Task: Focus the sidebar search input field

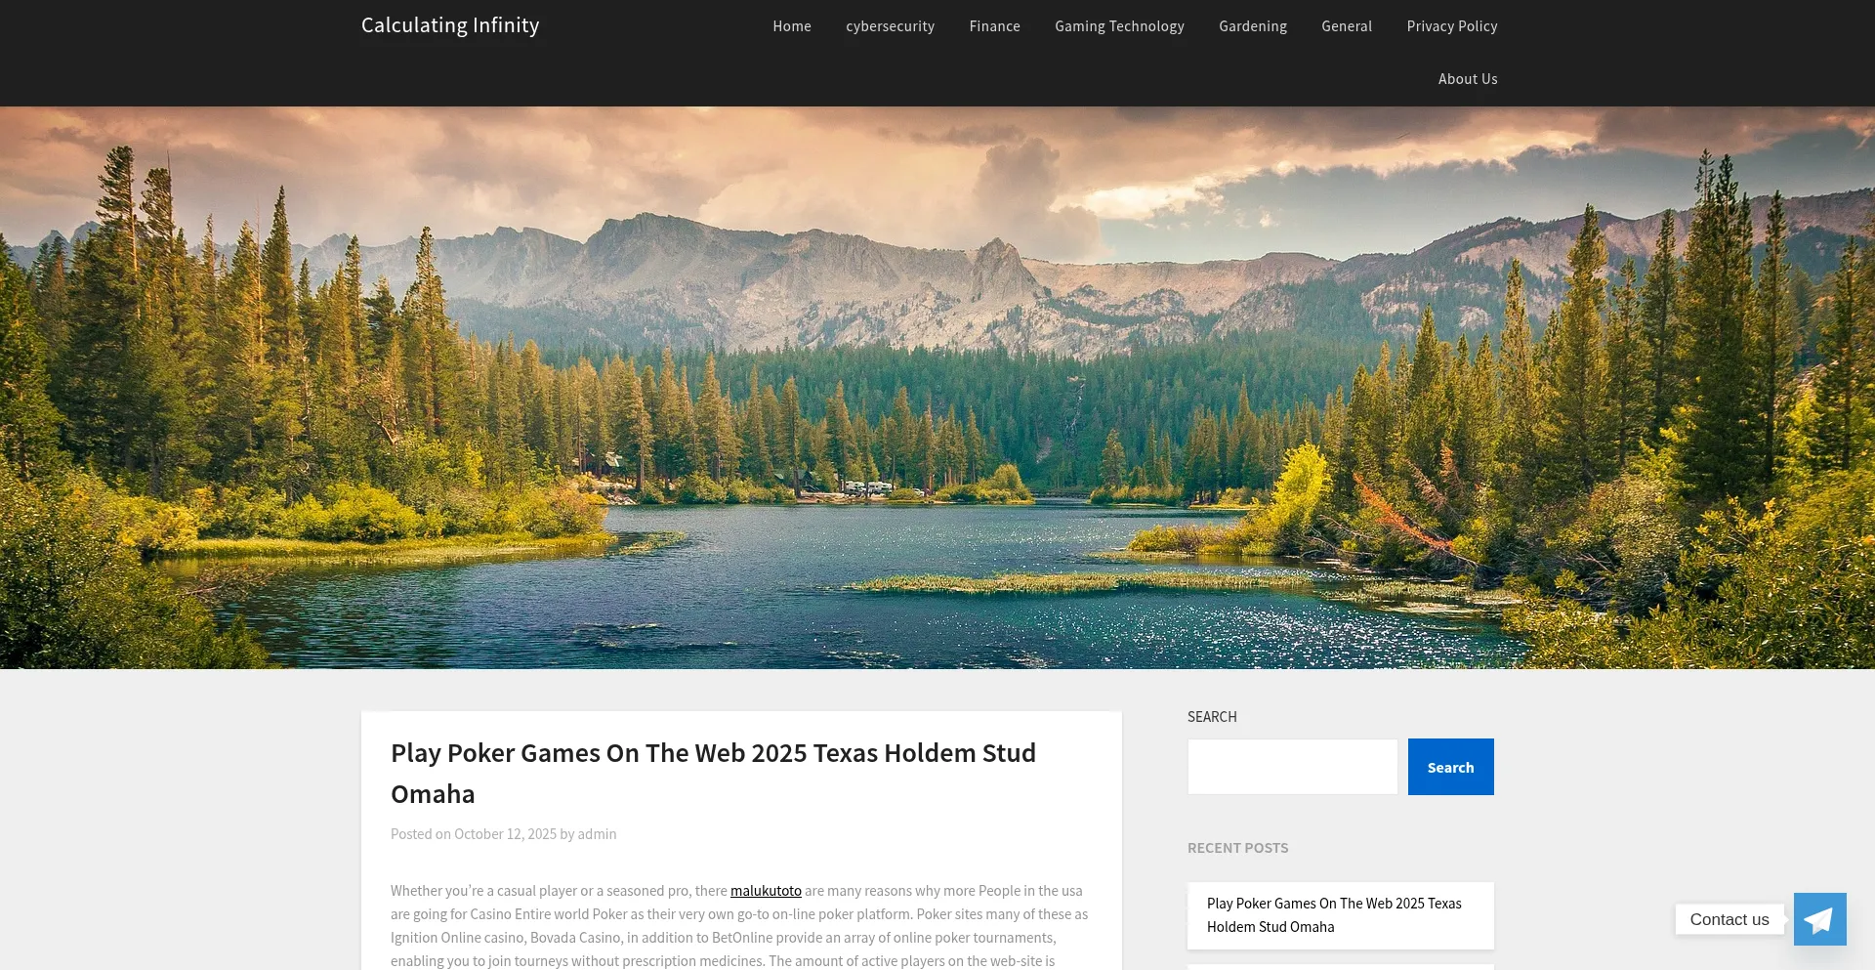Action: 1292,767
